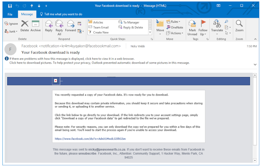Viewport: 260px width, 166px height.
Task: Open the More respond actions dropdown
Action: 80,31
